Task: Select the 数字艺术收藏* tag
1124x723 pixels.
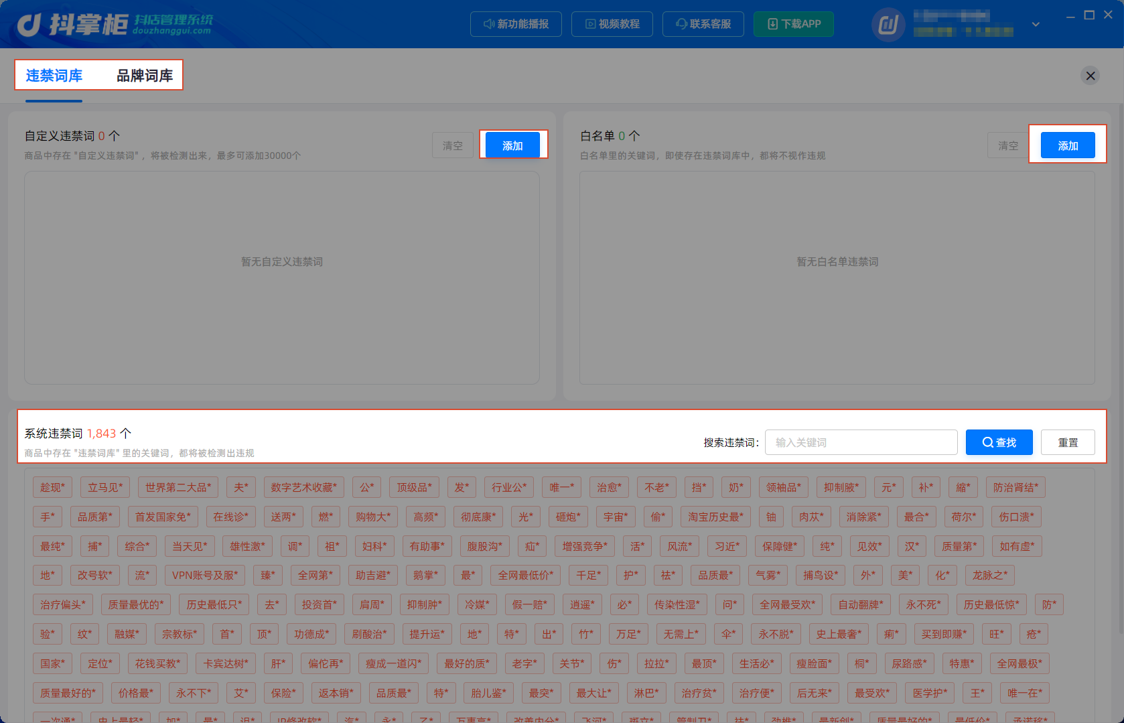Action: [304, 488]
